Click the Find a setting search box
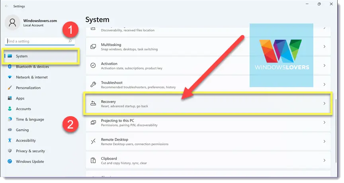Image resolution: width=344 pixels, height=183 pixels. click(x=40, y=41)
